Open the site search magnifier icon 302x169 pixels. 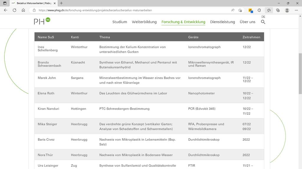click(263, 22)
